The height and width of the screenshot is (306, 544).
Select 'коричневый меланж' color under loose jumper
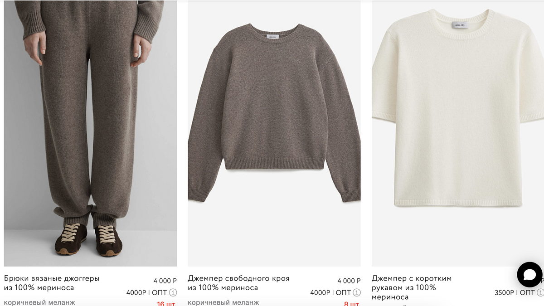pyautogui.click(x=223, y=302)
